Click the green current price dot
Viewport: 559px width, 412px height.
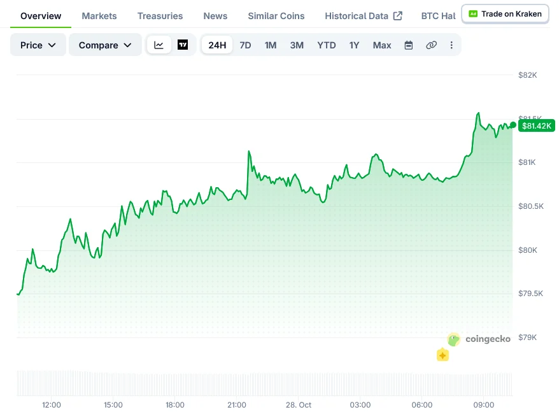[x=513, y=125]
